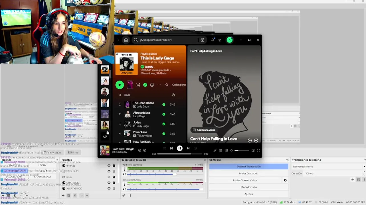Seek within the song progress bar
Viewport: 366px width, 205px height.
[180, 154]
